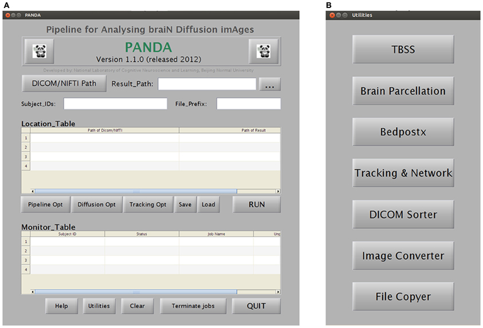
Task: Open Brain Parcellation utility
Action: [403, 91]
